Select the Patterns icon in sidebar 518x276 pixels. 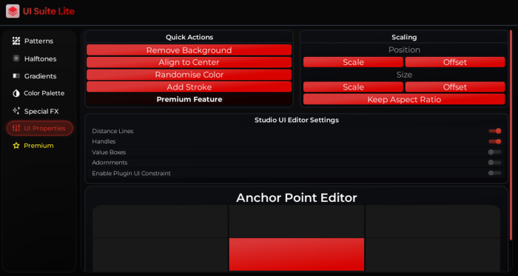click(x=16, y=41)
